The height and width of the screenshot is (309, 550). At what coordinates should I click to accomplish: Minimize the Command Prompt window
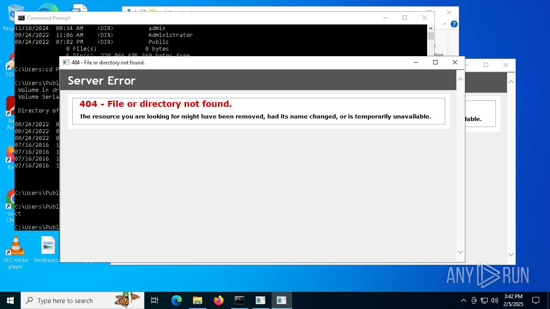[385, 18]
